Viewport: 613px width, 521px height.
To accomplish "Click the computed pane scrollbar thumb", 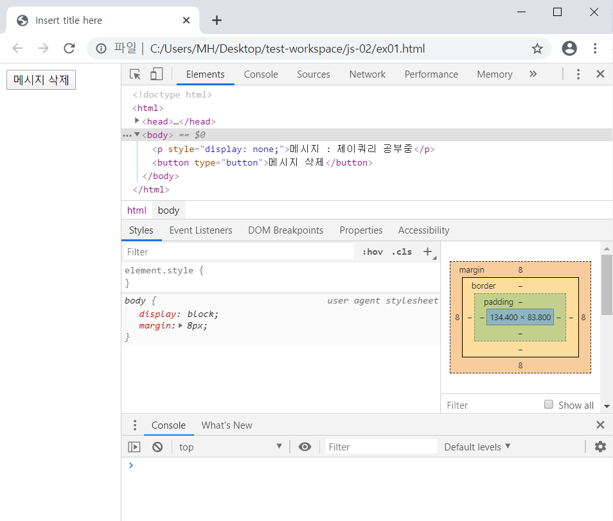I will [607, 284].
